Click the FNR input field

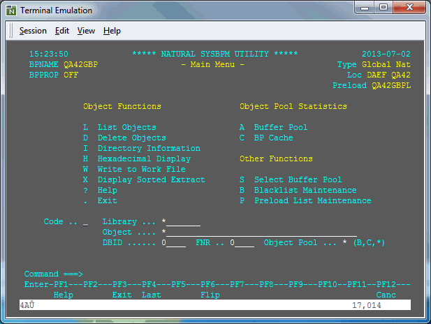[x=243, y=243]
